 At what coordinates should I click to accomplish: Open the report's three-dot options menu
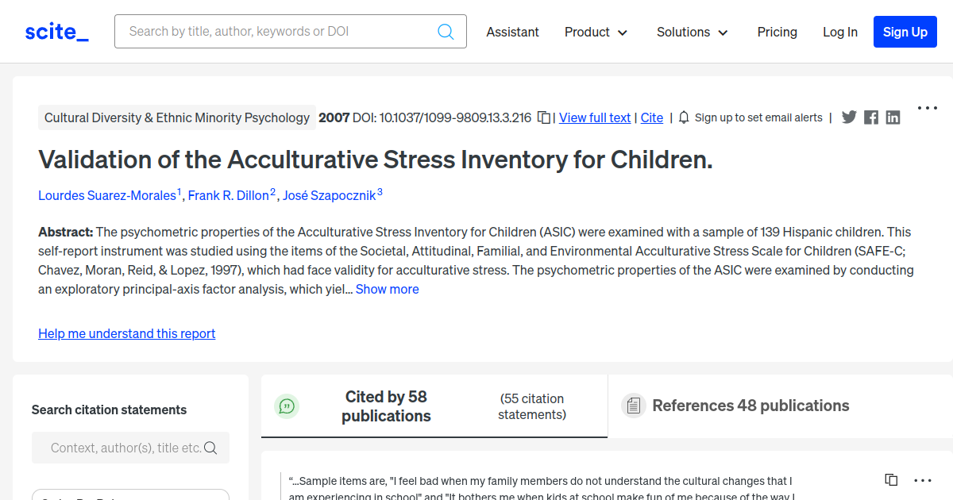(x=927, y=108)
